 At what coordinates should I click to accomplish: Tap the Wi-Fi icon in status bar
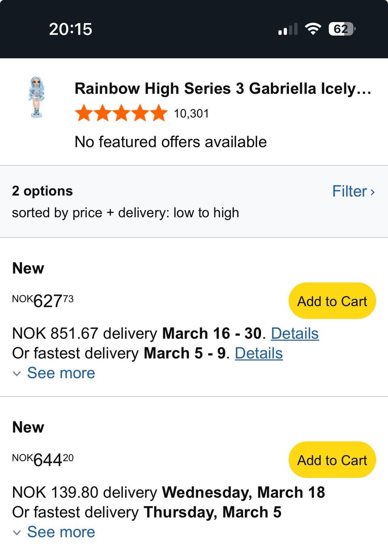point(312,29)
